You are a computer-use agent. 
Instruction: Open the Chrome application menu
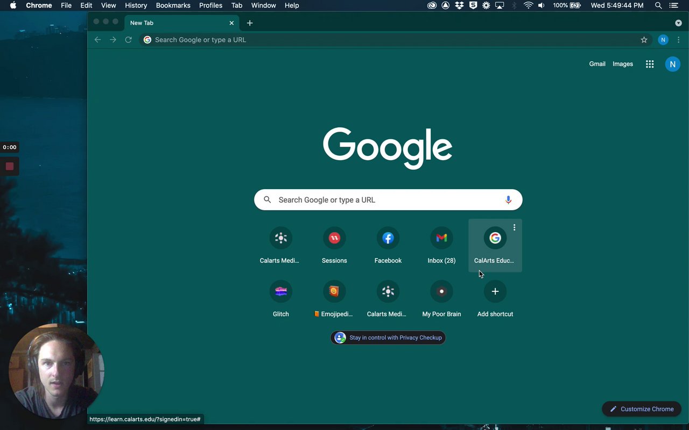click(x=39, y=5)
